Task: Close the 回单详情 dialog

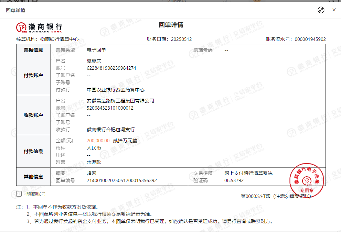Action: tap(334, 10)
